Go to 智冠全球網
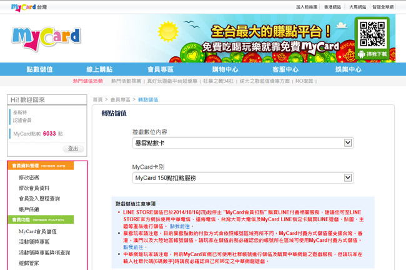The image size is (406, 270). 383,7
